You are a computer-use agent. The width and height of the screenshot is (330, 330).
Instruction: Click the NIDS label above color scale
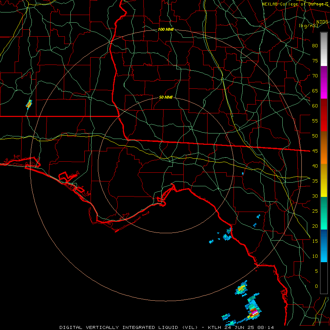click(322, 22)
